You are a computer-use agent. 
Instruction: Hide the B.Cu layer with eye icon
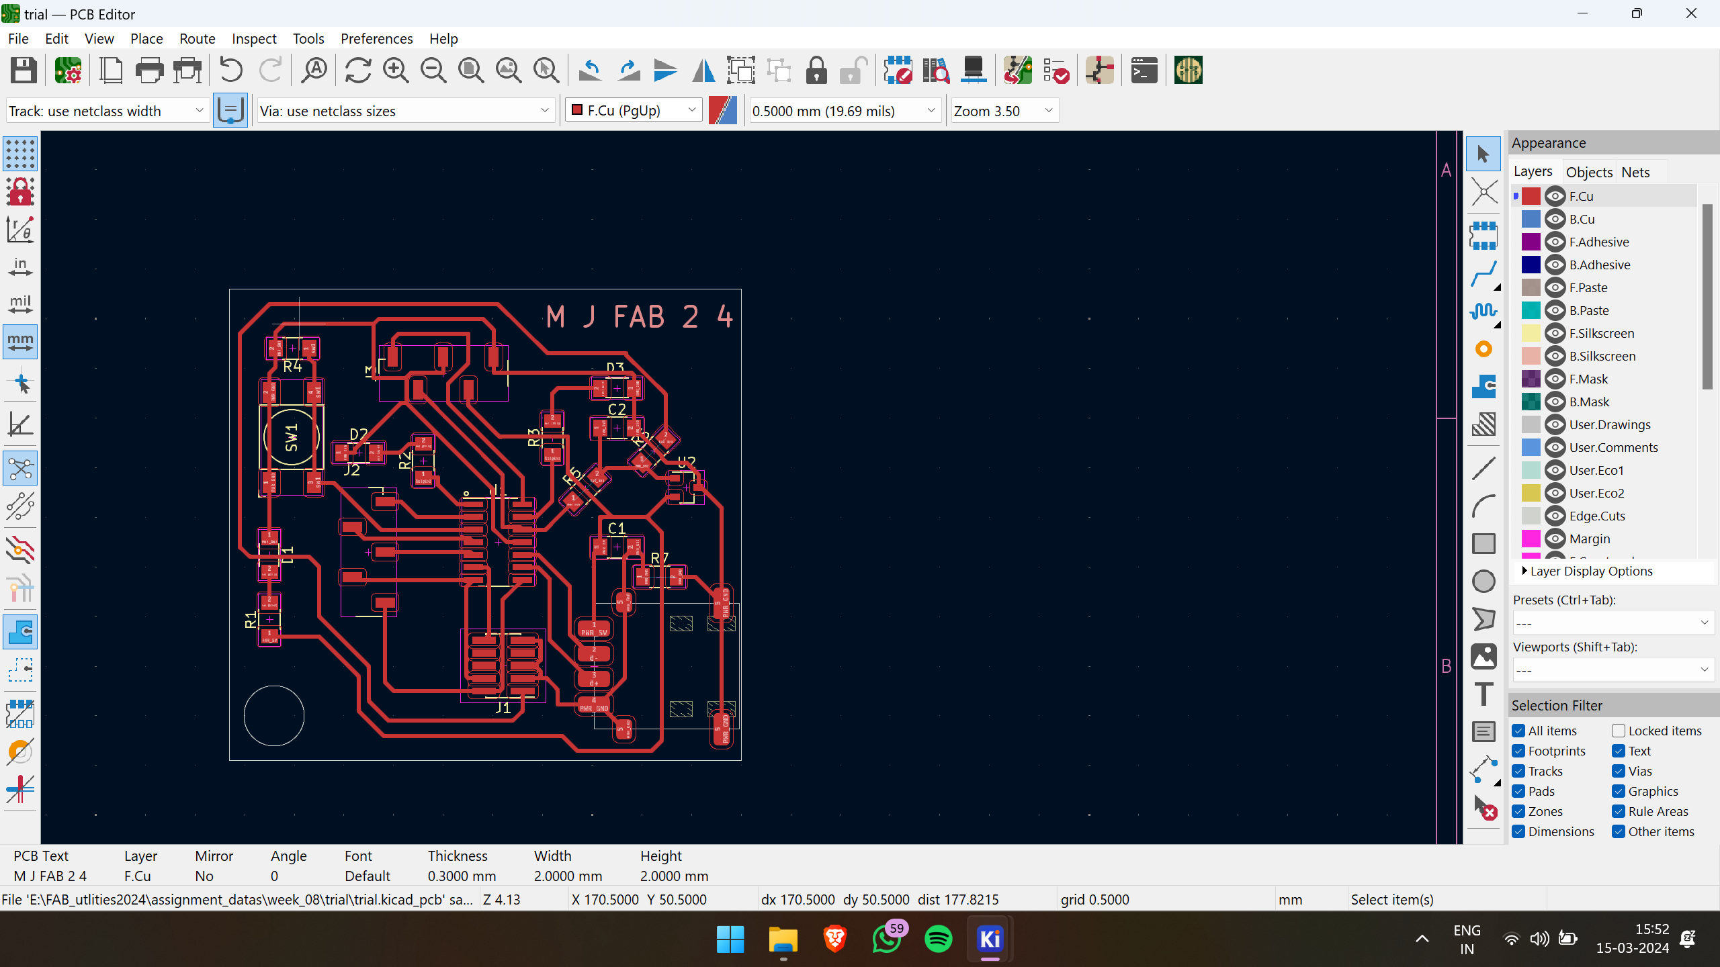click(x=1555, y=219)
